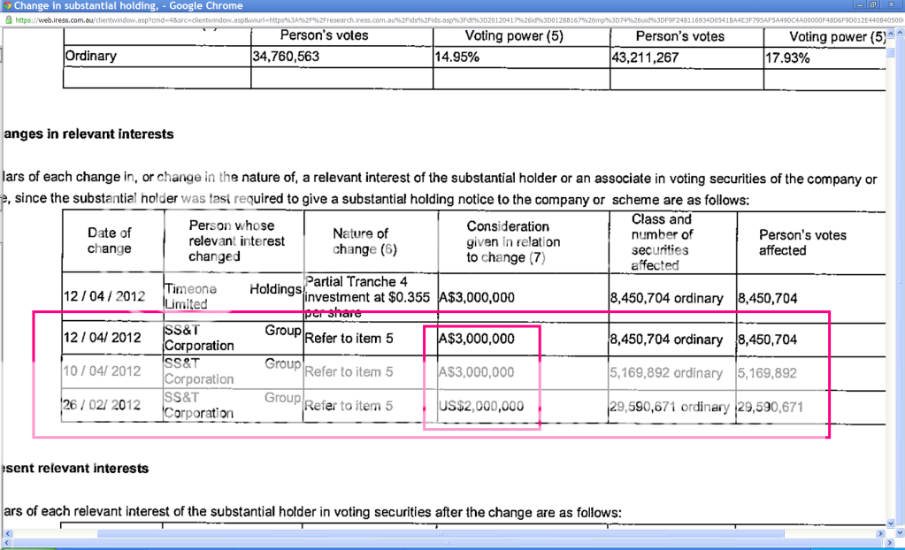Image resolution: width=905 pixels, height=550 pixels.
Task: Click the small thumb of the inner vertical scrollbar
Action: point(891,53)
